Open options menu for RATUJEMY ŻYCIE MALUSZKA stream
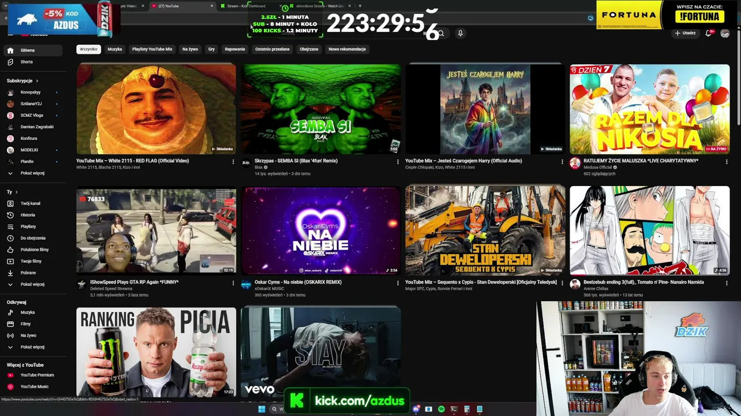This screenshot has width=741, height=416. coord(727,162)
